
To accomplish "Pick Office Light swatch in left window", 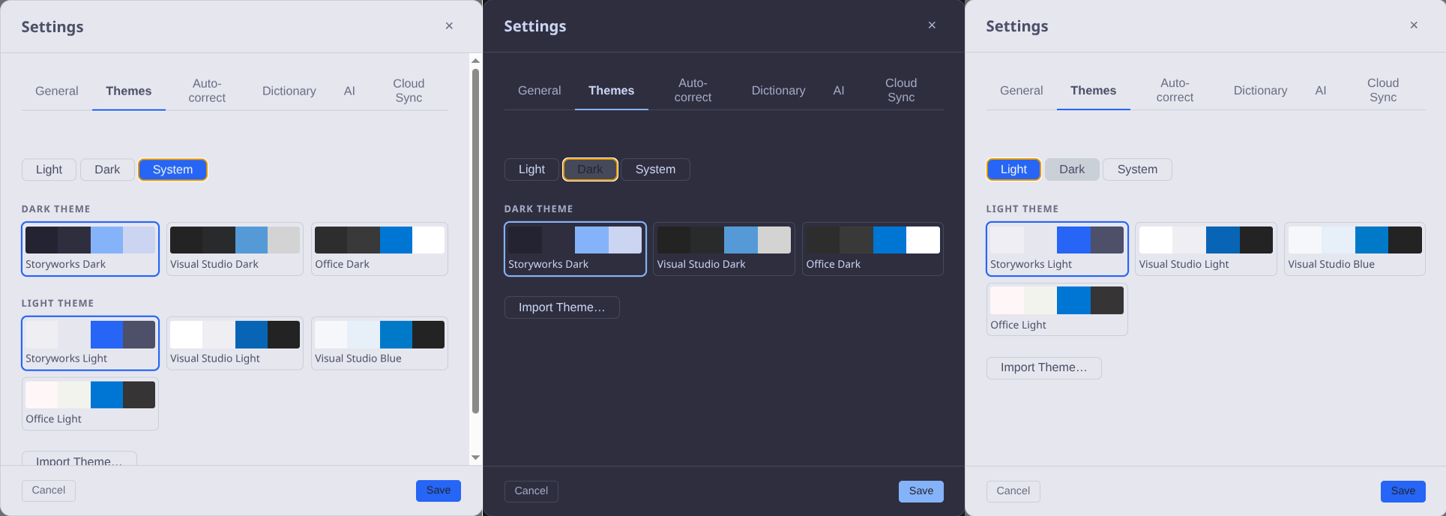I will tap(90, 404).
